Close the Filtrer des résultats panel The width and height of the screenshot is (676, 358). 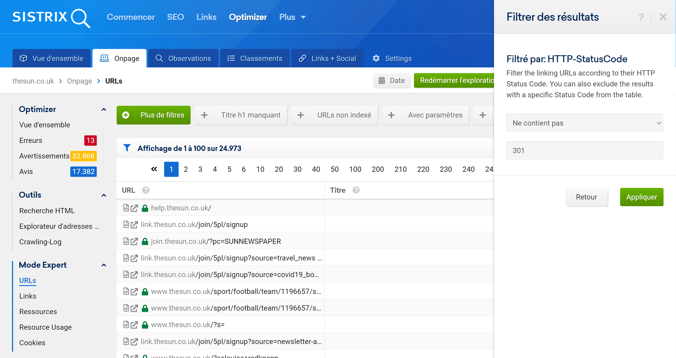[663, 17]
